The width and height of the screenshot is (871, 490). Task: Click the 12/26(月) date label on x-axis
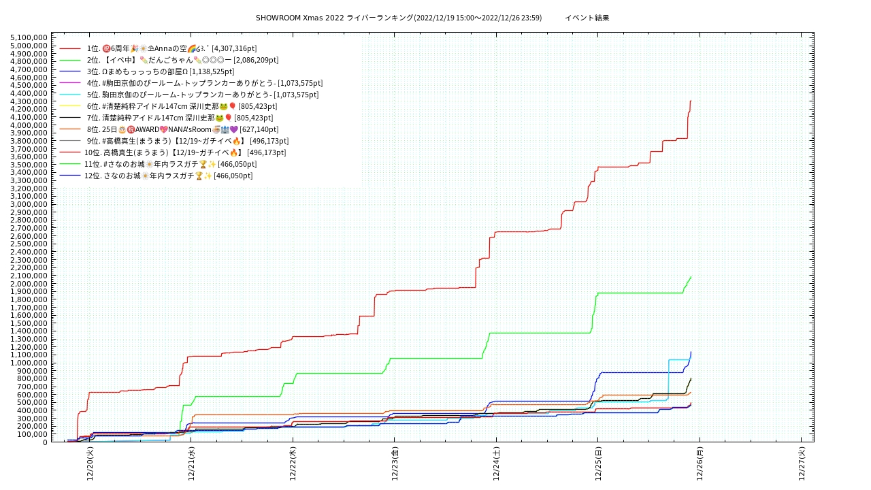click(x=700, y=464)
